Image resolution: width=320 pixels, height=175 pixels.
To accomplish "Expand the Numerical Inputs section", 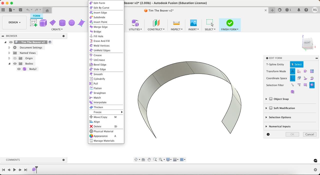I will tap(266, 127).
